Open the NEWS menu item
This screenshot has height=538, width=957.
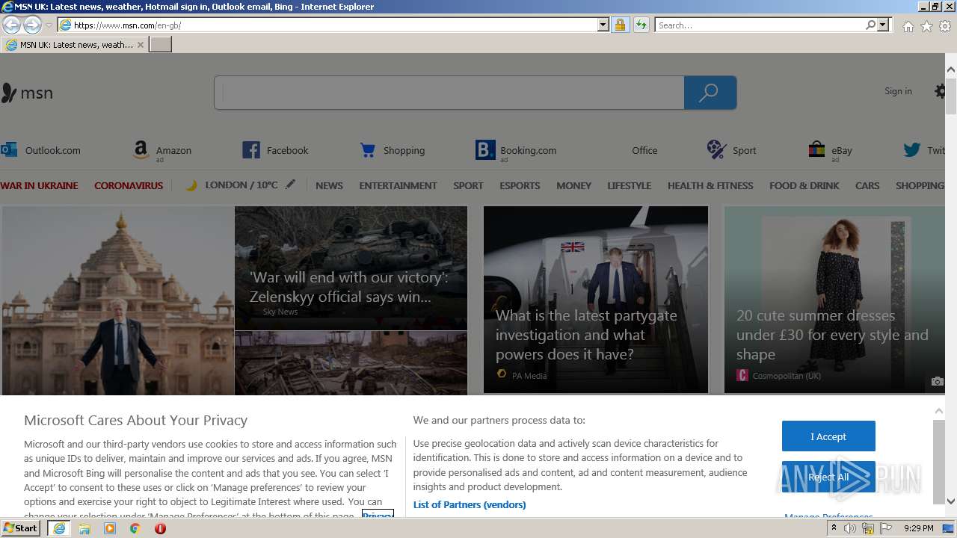pos(329,185)
